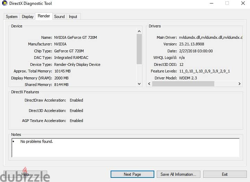This screenshot has width=250, height=182.
Task: Click Device panel scroll down arrow
Action: coord(139,84)
